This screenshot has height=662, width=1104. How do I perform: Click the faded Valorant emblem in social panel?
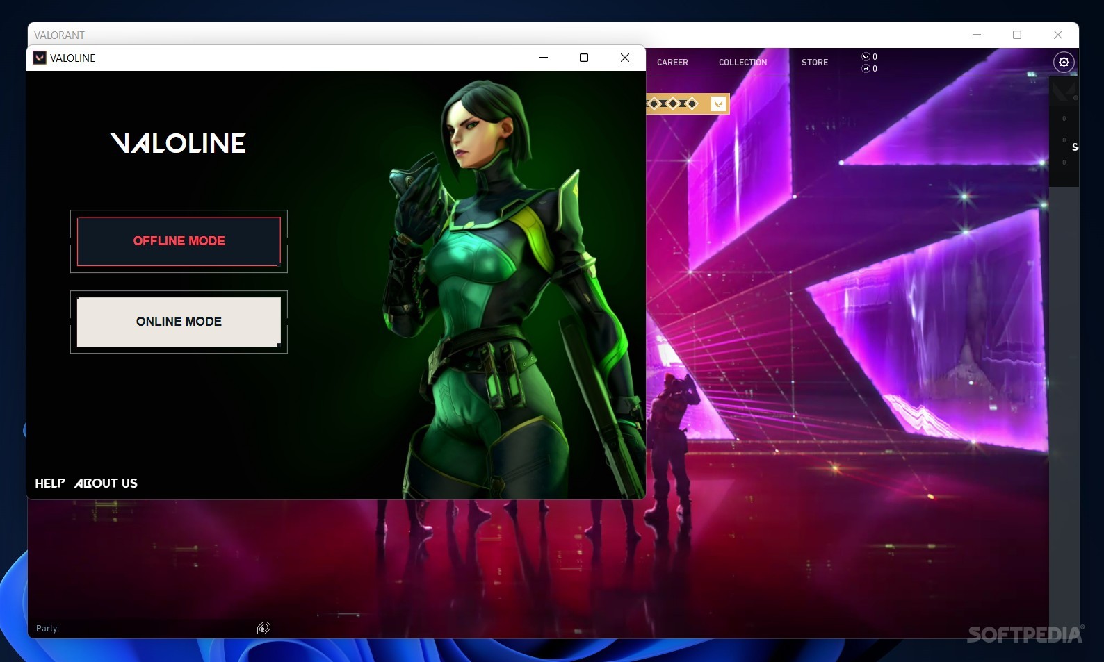pyautogui.click(x=1064, y=92)
